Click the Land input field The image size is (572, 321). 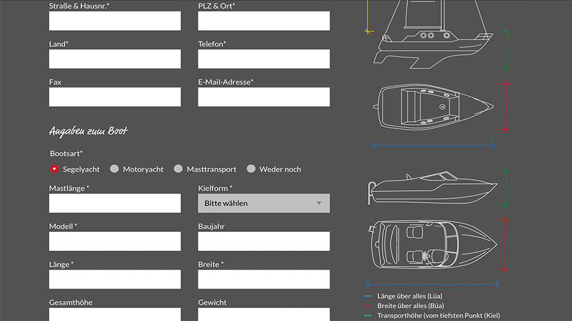115,59
